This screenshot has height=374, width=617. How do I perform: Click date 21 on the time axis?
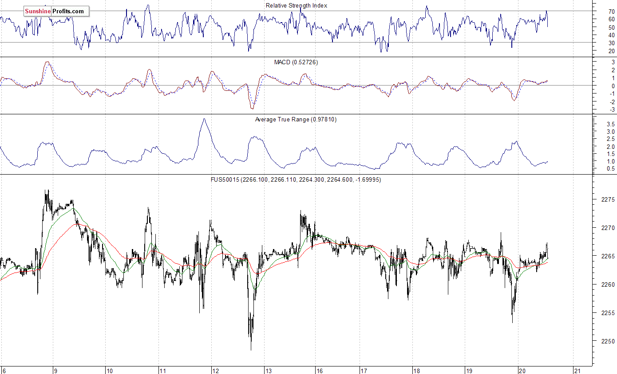[x=577, y=370]
